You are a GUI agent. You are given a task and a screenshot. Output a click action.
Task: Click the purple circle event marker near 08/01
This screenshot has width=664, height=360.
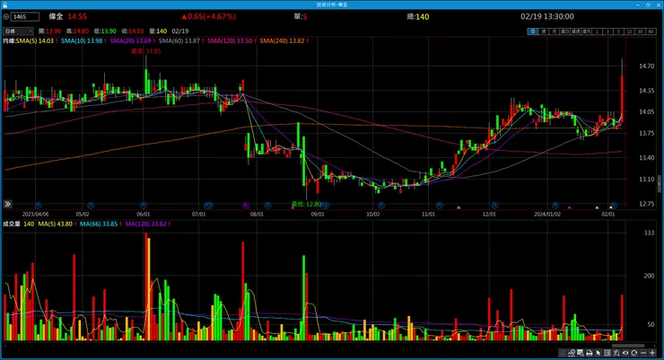pyautogui.click(x=246, y=206)
